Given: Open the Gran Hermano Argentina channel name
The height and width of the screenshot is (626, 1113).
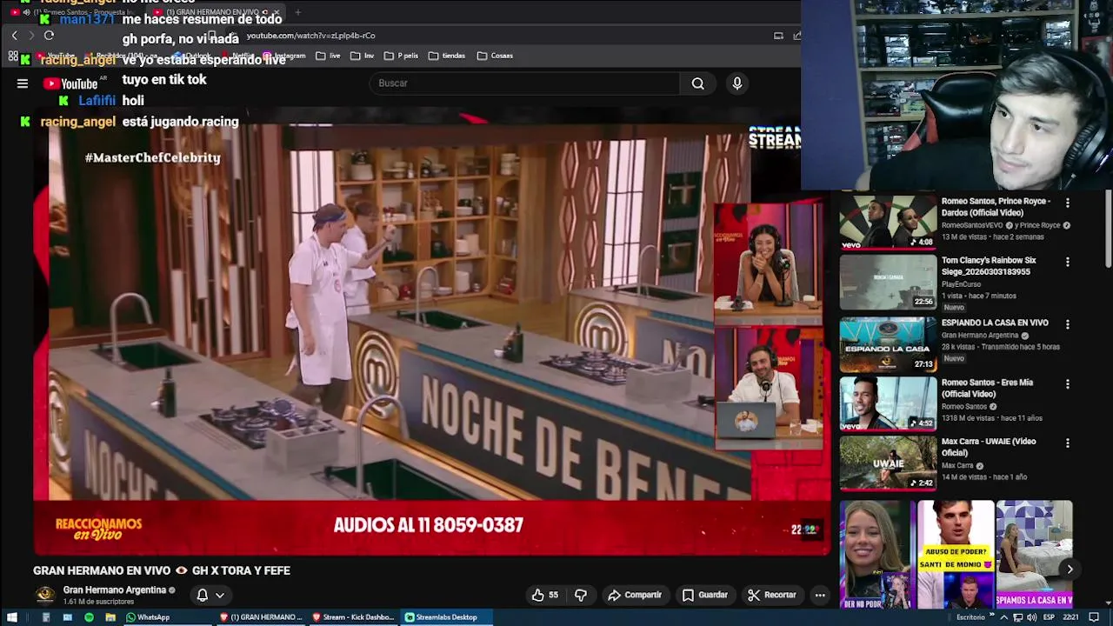Looking at the screenshot, I should pos(114,589).
